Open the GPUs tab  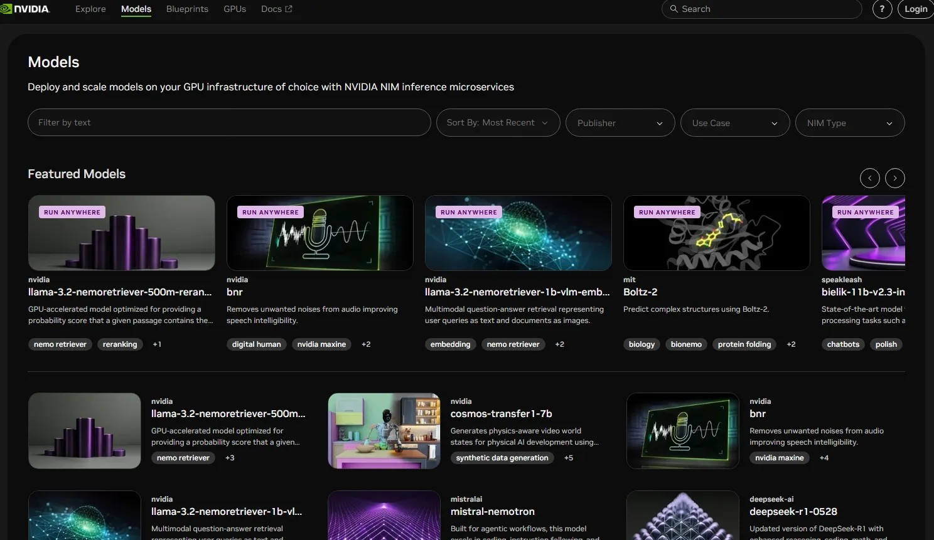tap(235, 9)
